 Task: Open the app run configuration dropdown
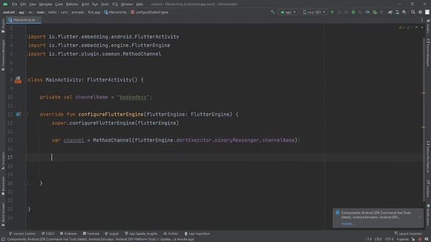click(288, 12)
